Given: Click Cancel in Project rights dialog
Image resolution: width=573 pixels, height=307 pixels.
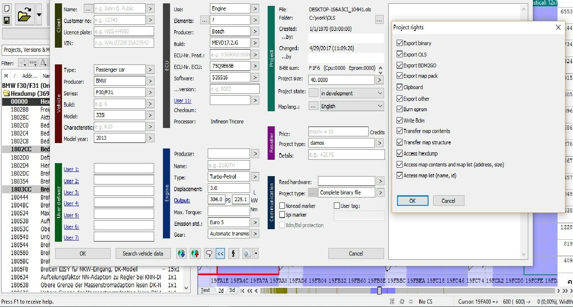Looking at the screenshot, I should (x=448, y=201).
